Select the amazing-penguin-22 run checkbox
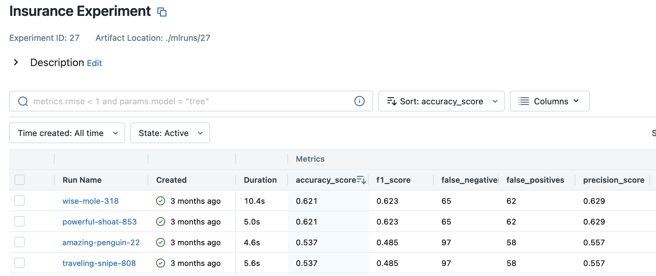 20,242
